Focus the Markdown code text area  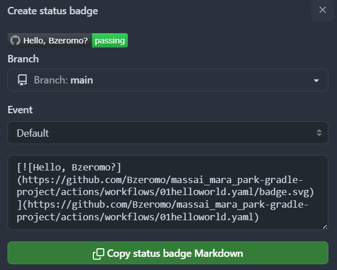tap(168, 192)
